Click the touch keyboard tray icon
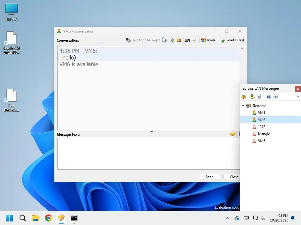Viewport: 301px width, 225px height. click(x=246, y=218)
